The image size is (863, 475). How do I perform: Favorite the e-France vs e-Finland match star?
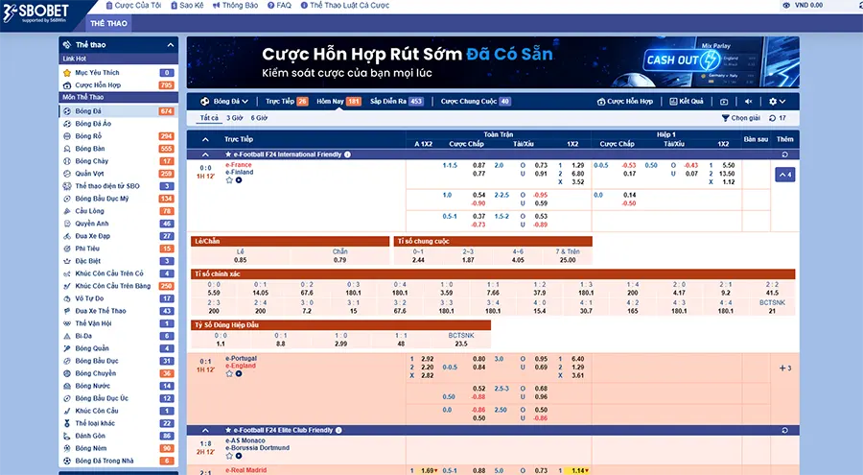click(229, 180)
